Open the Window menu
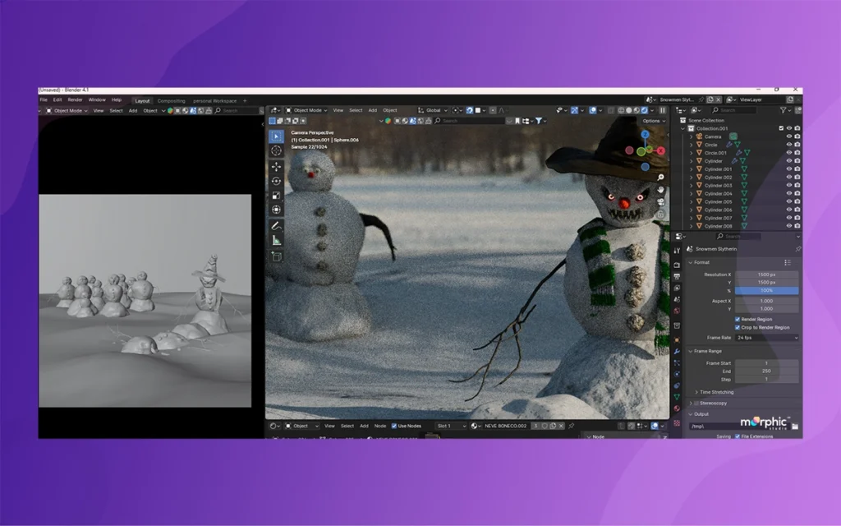This screenshot has width=841, height=526. tap(97, 99)
